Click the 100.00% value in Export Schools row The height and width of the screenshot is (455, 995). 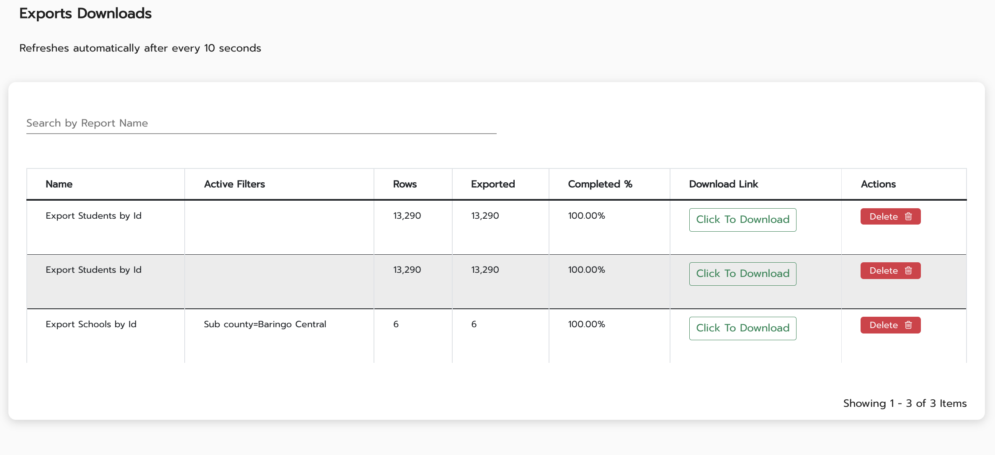(x=586, y=324)
